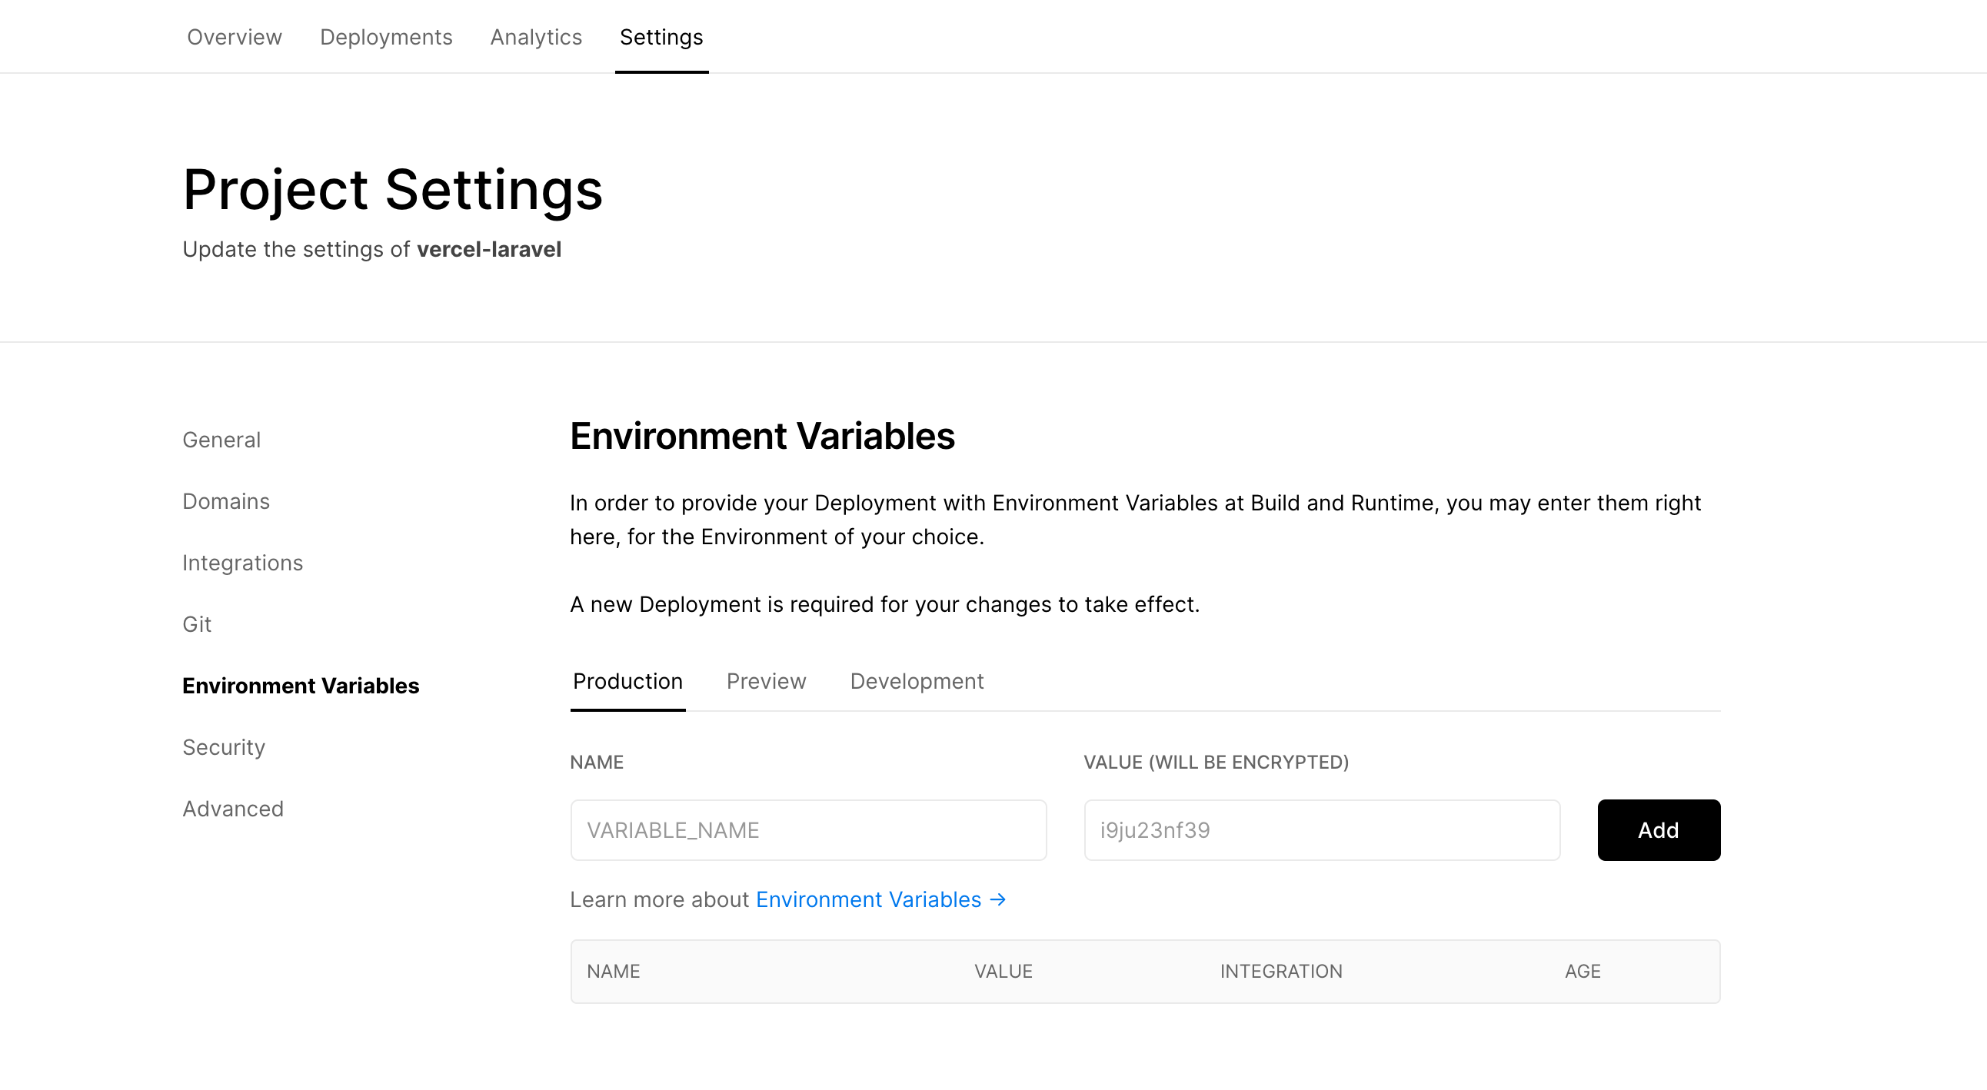Open the Git settings section

click(x=196, y=624)
